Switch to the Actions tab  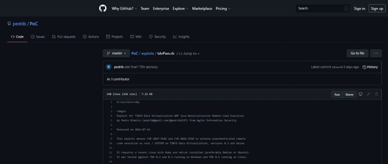coord(91,37)
